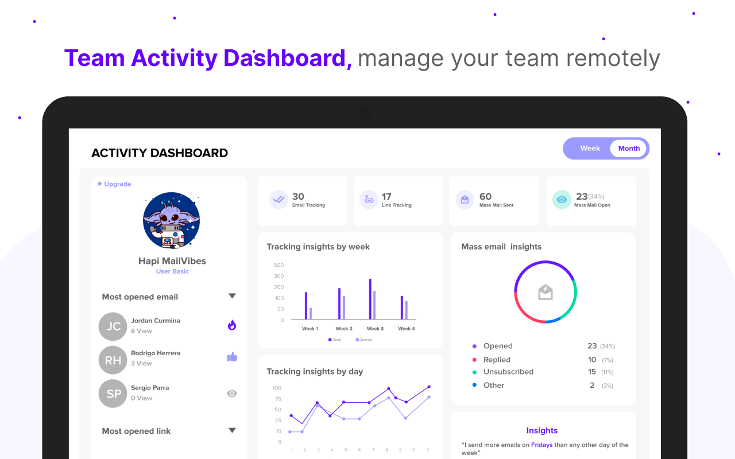Click the Tracking insights by week heading
The height and width of the screenshot is (459, 735).
tap(318, 247)
